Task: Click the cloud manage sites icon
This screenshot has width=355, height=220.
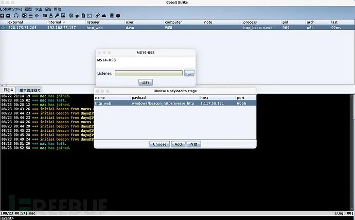Action: pyautogui.click(x=104, y=15)
